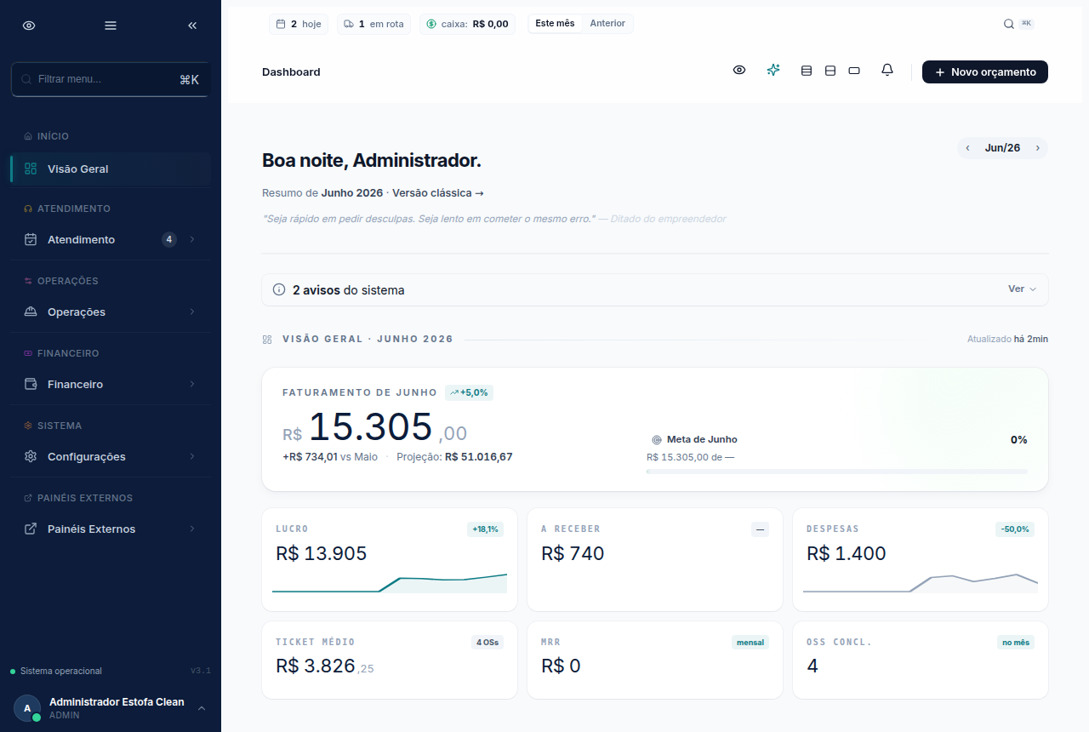The image size is (1089, 732).
Task: Select the single-panel layout icon
Action: [854, 71]
